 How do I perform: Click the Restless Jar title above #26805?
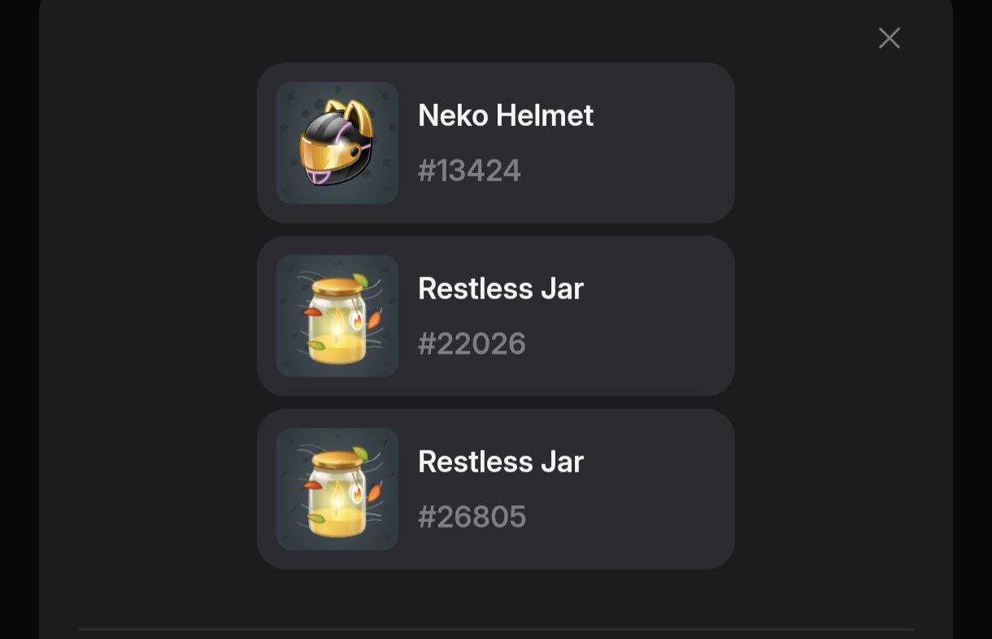pyautogui.click(x=501, y=462)
